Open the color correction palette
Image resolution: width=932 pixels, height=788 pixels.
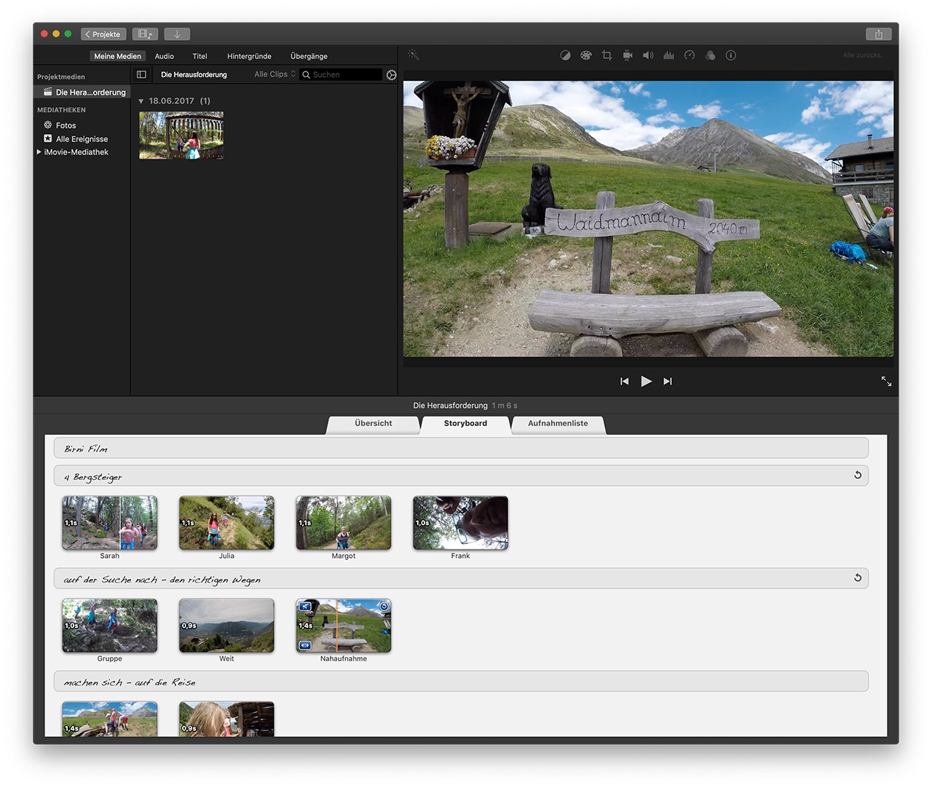tap(585, 55)
